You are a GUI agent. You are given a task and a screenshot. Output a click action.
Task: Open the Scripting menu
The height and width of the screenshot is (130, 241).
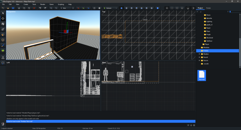pos(61,4)
